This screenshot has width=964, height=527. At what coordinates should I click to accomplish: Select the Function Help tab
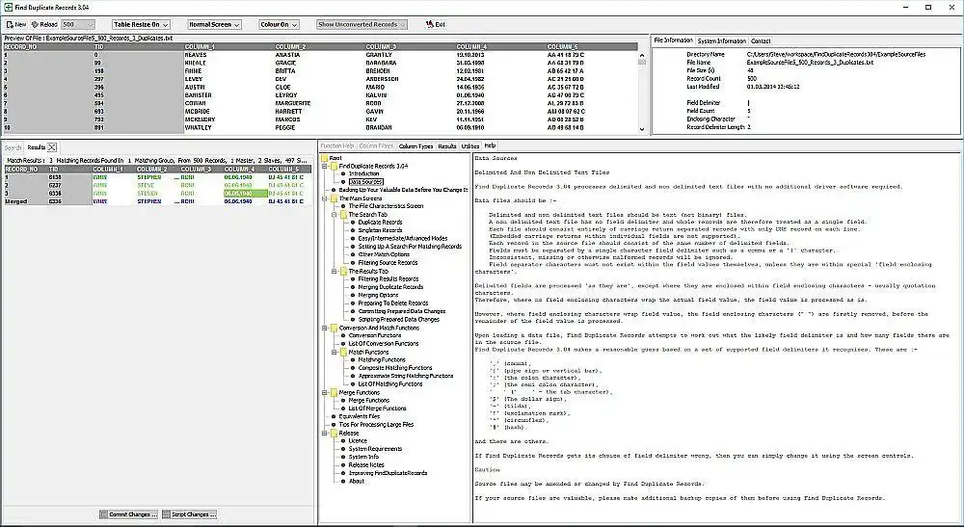[x=336, y=146]
